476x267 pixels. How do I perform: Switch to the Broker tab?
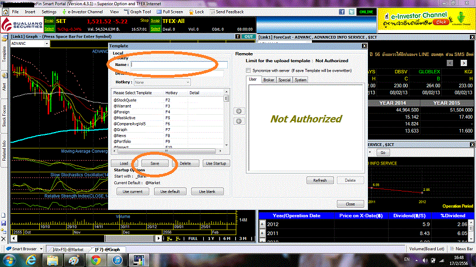coord(269,80)
